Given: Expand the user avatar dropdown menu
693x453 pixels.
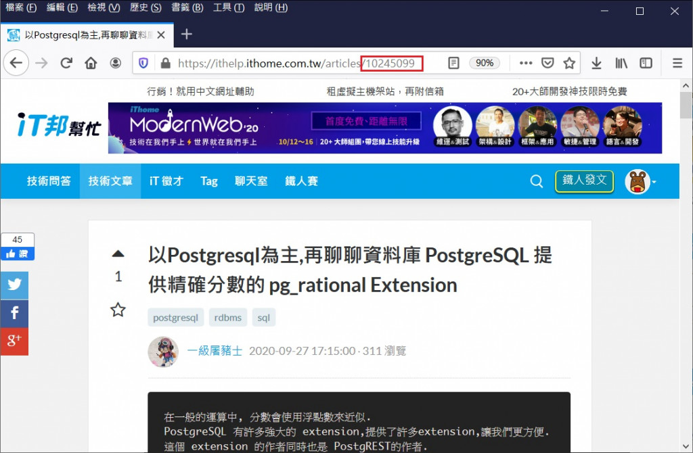Looking at the screenshot, I should (640, 181).
